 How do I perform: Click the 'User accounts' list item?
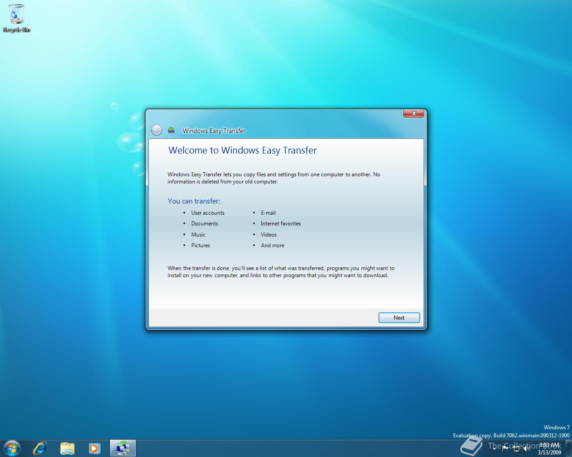(208, 213)
